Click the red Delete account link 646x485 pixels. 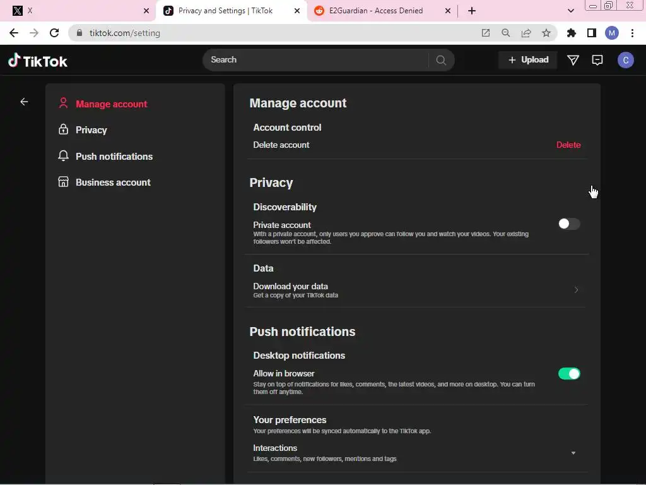[568, 145]
